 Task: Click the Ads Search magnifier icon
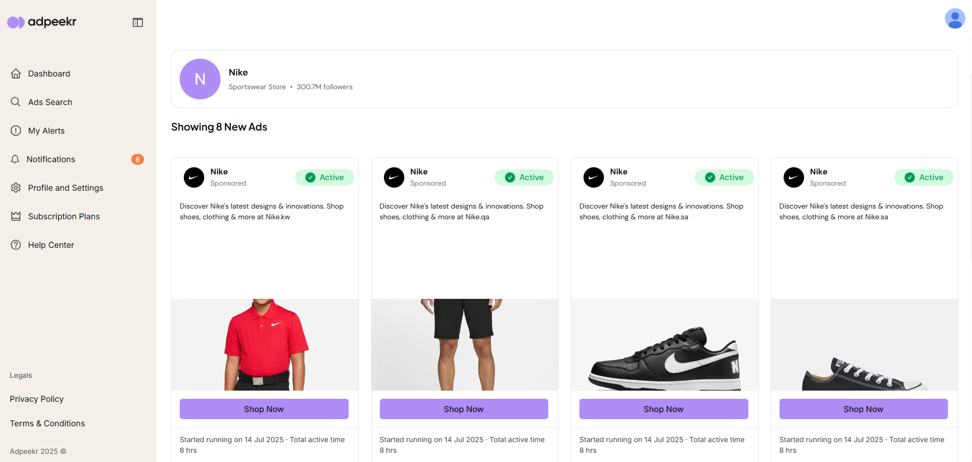coord(16,102)
